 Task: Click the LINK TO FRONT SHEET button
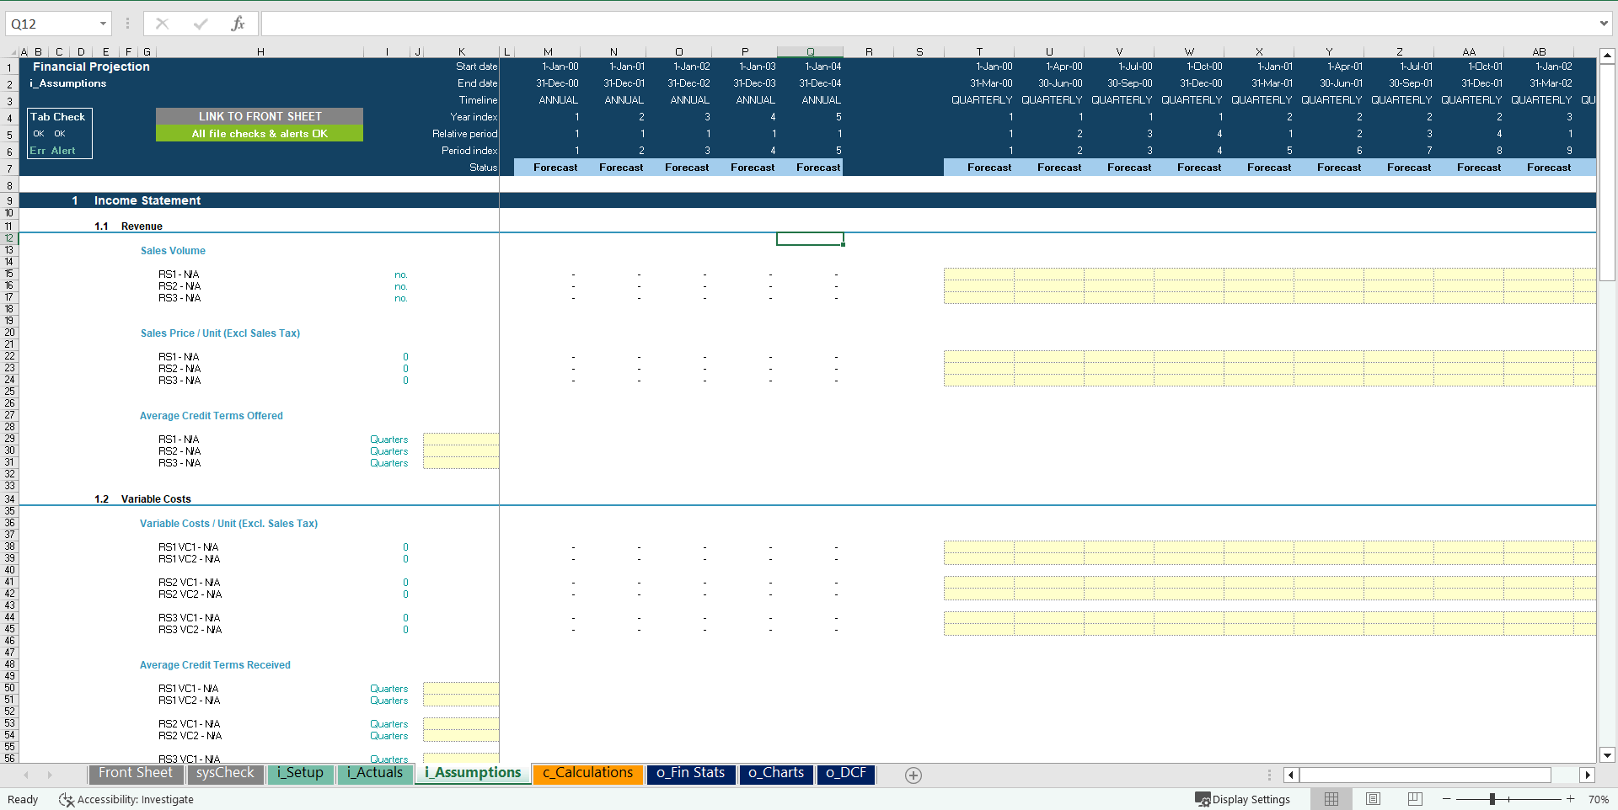click(x=259, y=116)
